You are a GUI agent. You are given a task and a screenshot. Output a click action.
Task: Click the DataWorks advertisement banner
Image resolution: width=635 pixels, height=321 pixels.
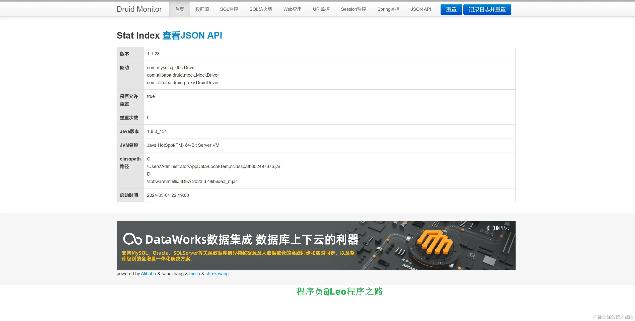coord(316,245)
